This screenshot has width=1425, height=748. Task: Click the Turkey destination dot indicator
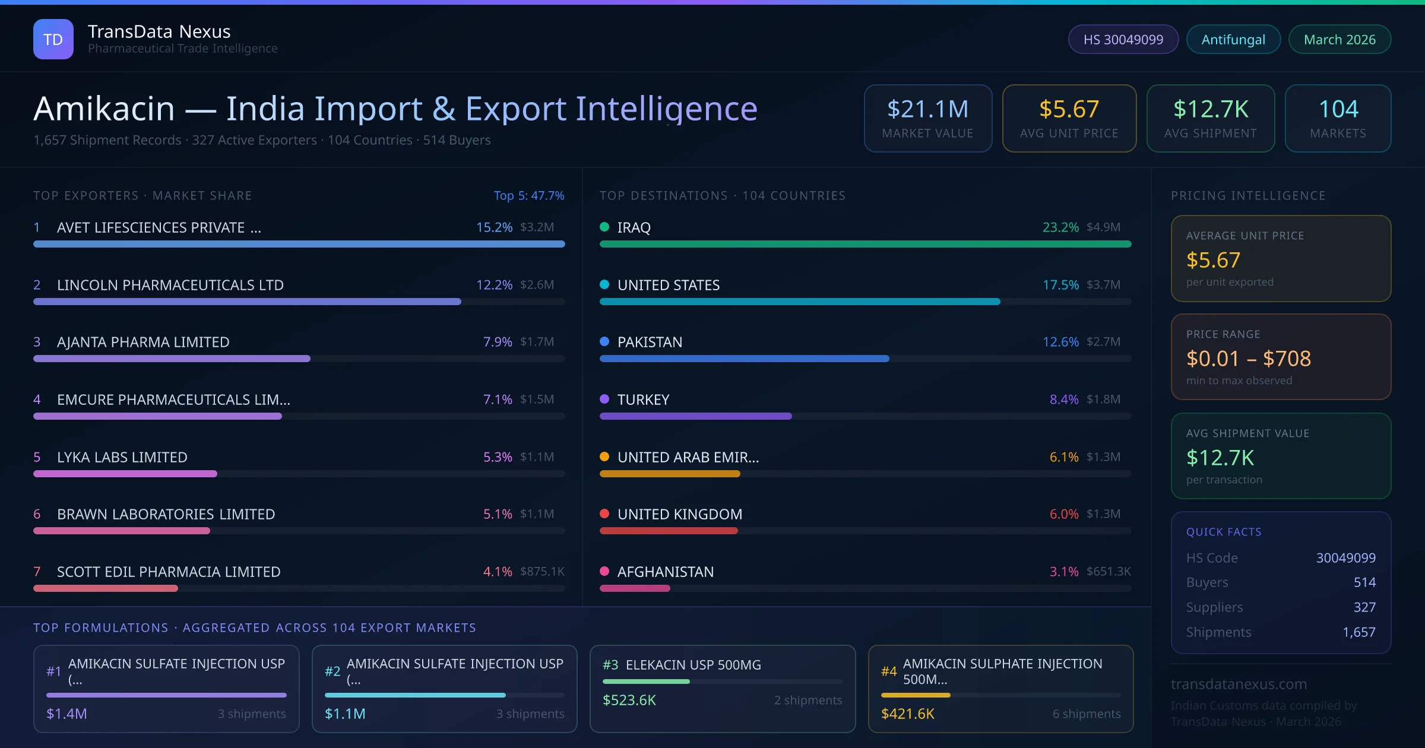(x=604, y=399)
